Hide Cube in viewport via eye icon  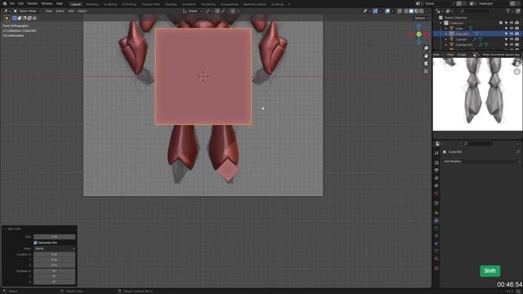point(512,29)
